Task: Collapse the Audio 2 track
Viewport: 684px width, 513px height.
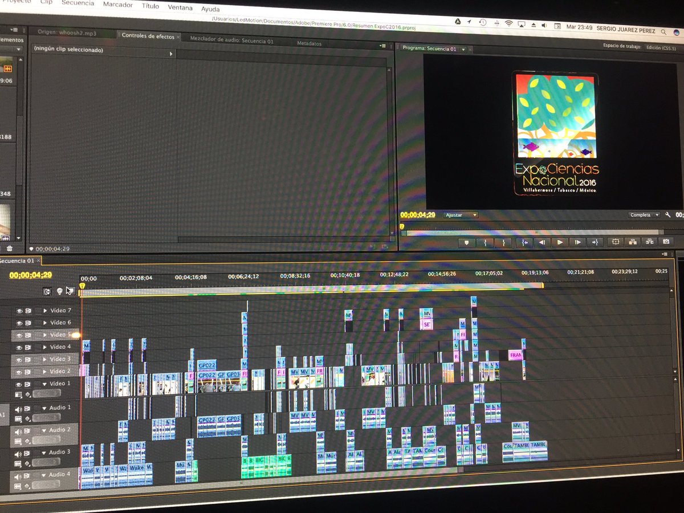Action: pyautogui.click(x=43, y=430)
